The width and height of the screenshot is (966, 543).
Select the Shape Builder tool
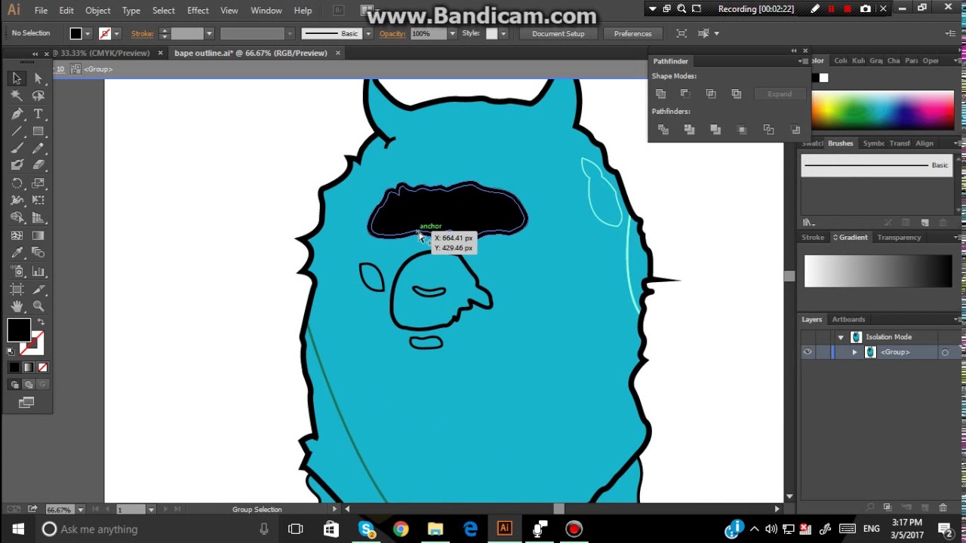pos(17,218)
